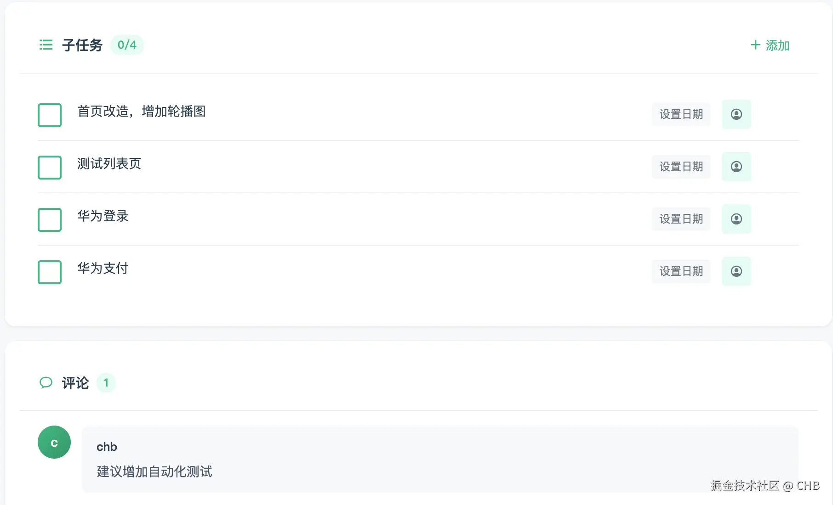The image size is (833, 505).
Task: Toggle the 华为支付 subtask checkbox
Action: point(50,272)
